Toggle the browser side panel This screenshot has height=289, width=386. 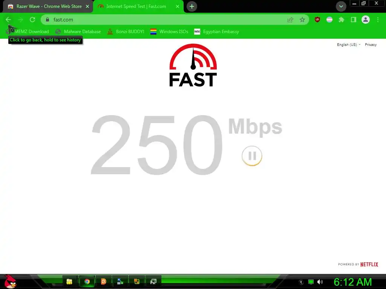[x=354, y=20]
